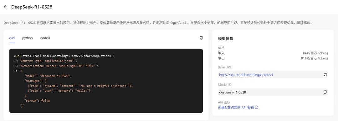This screenshot has height=121, width=338.
Task: Click the DeepSeek-R1-0528 page title
Action: point(32,7)
